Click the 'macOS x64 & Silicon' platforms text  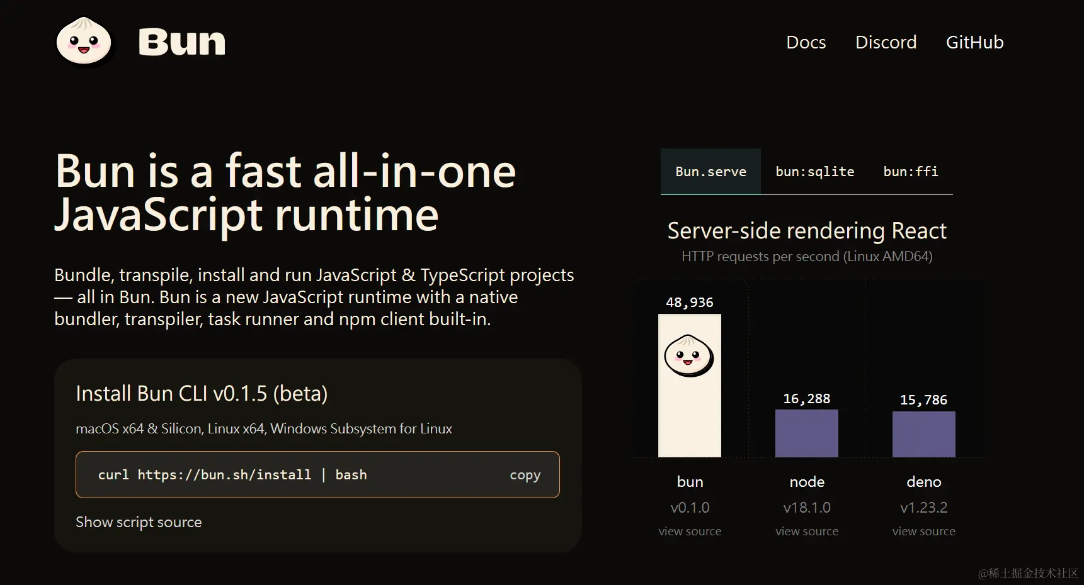point(264,429)
